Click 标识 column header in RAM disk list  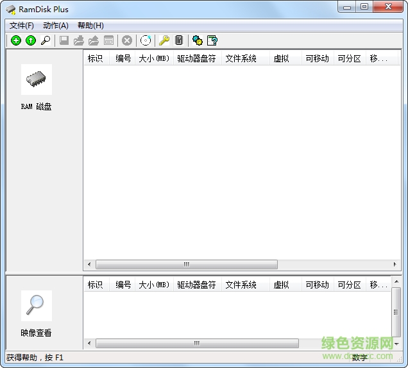tap(96, 58)
